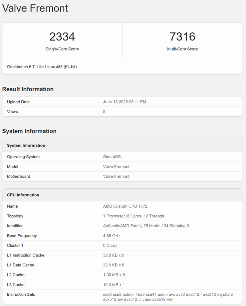Click the L2 Cache row label
This screenshot has height=306, width=246.
pyautogui.click(x=16, y=275)
